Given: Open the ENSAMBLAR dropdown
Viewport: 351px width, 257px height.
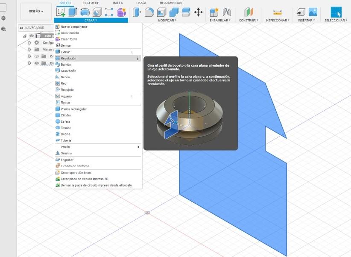Looking at the screenshot, I should coord(220,20).
